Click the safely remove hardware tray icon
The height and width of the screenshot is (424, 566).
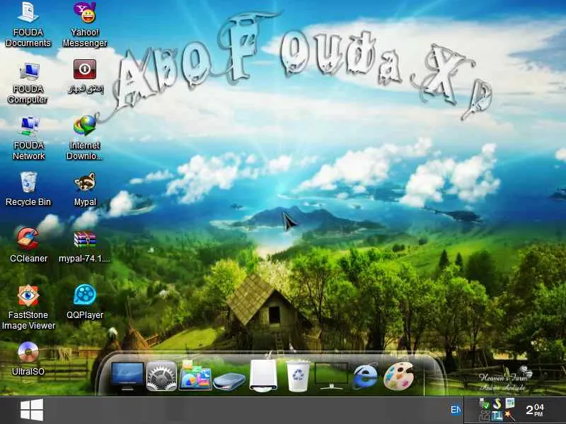[x=484, y=404]
